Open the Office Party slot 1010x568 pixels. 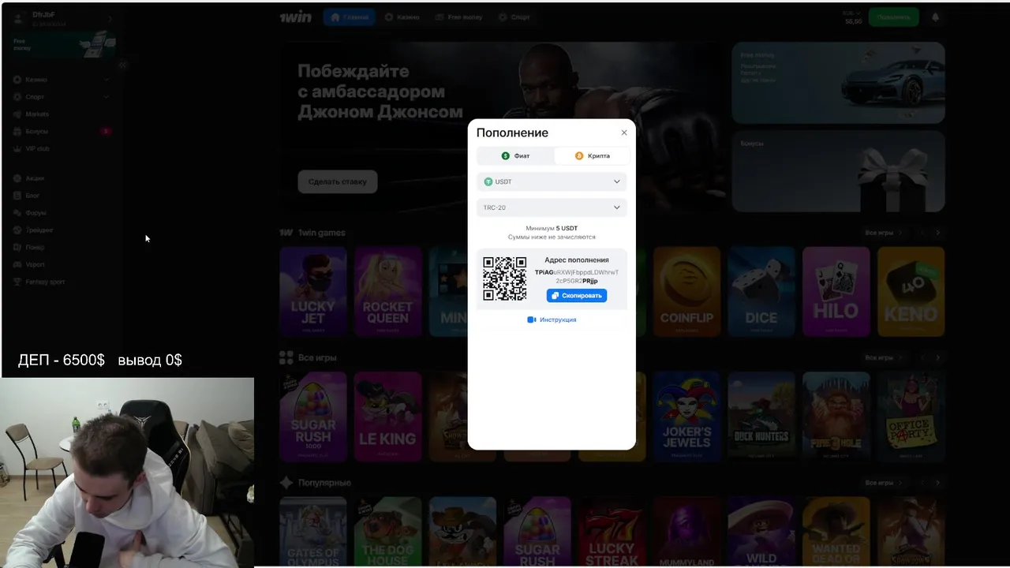coord(911,417)
